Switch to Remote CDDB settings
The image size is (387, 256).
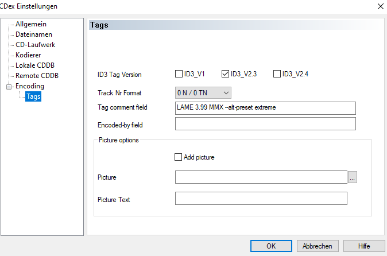tap(37, 76)
